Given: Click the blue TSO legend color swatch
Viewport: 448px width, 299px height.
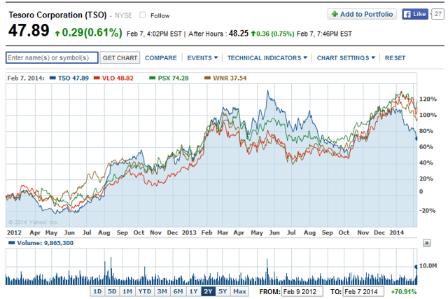Looking at the screenshot, I should (x=52, y=78).
